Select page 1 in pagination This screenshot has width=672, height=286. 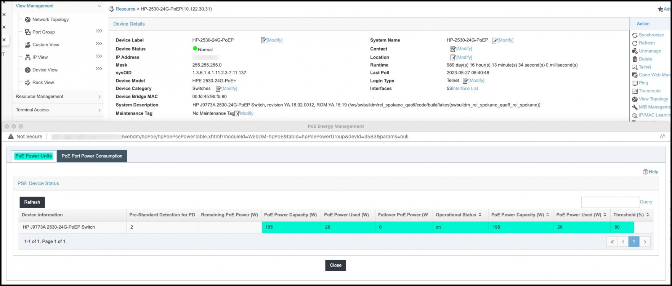tap(634, 242)
